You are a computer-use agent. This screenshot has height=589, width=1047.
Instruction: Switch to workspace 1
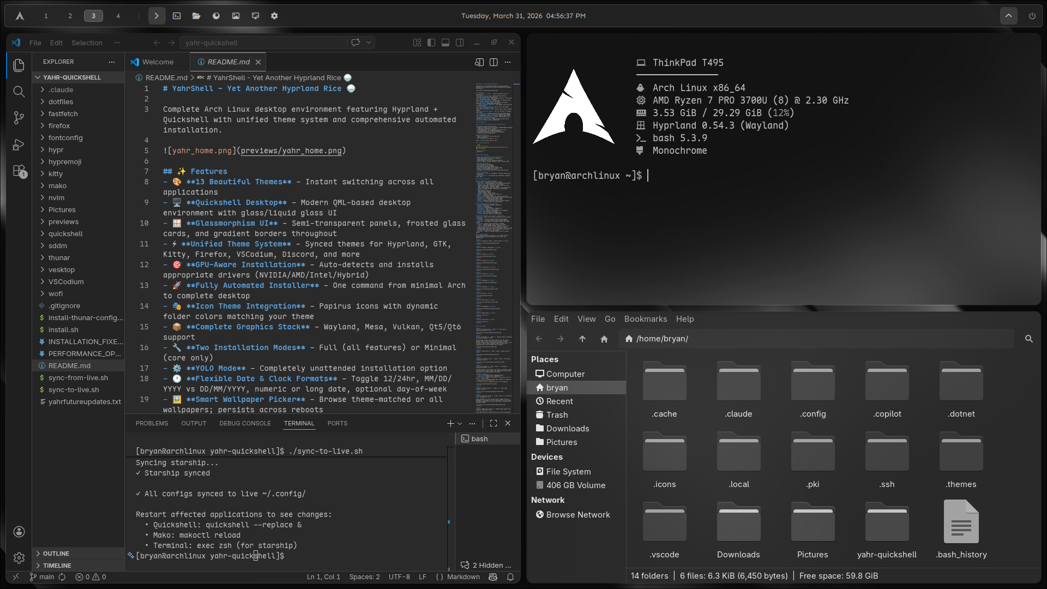pos(46,16)
